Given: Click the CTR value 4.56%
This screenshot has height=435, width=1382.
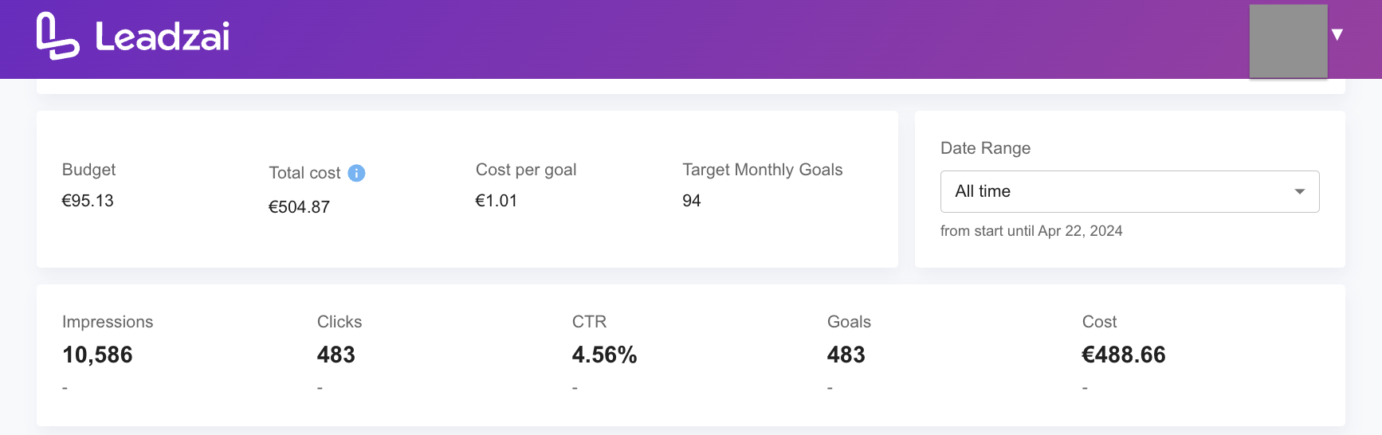Looking at the screenshot, I should point(604,355).
